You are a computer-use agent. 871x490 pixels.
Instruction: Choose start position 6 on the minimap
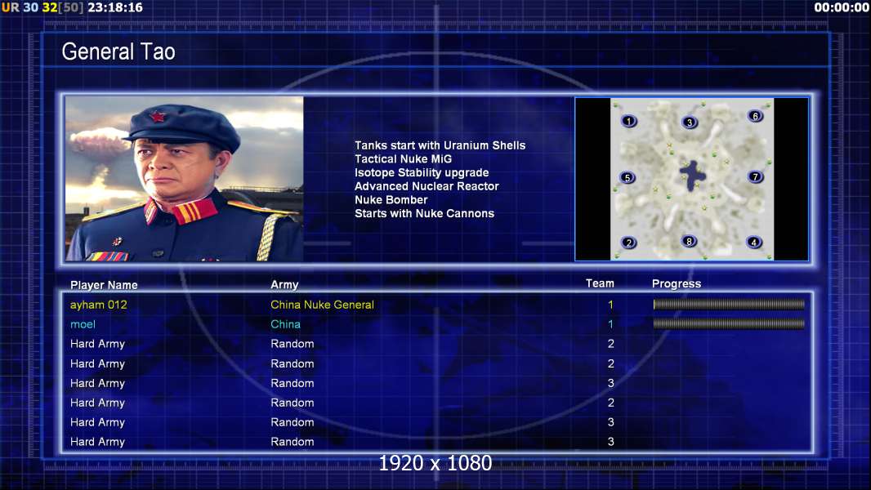pyautogui.click(x=755, y=116)
